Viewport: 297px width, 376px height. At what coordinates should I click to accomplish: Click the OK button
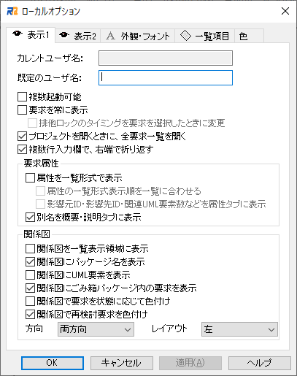point(53,363)
